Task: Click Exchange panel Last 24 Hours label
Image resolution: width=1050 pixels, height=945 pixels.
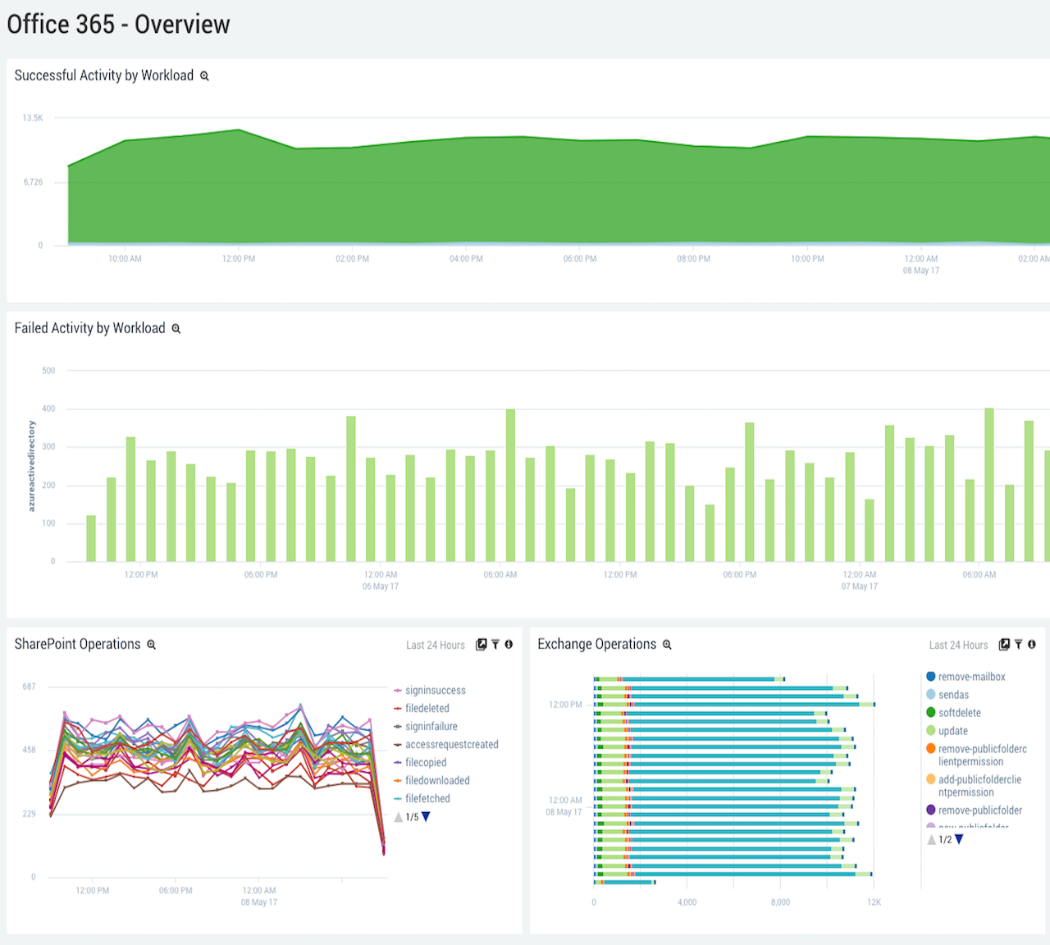Action: coord(958,646)
